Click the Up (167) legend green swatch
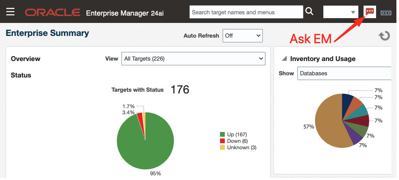 click(x=223, y=135)
